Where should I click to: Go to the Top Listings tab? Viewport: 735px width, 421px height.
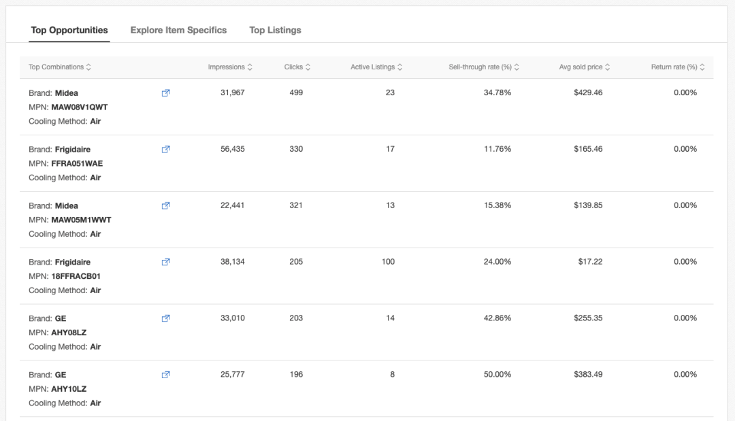pyautogui.click(x=275, y=30)
